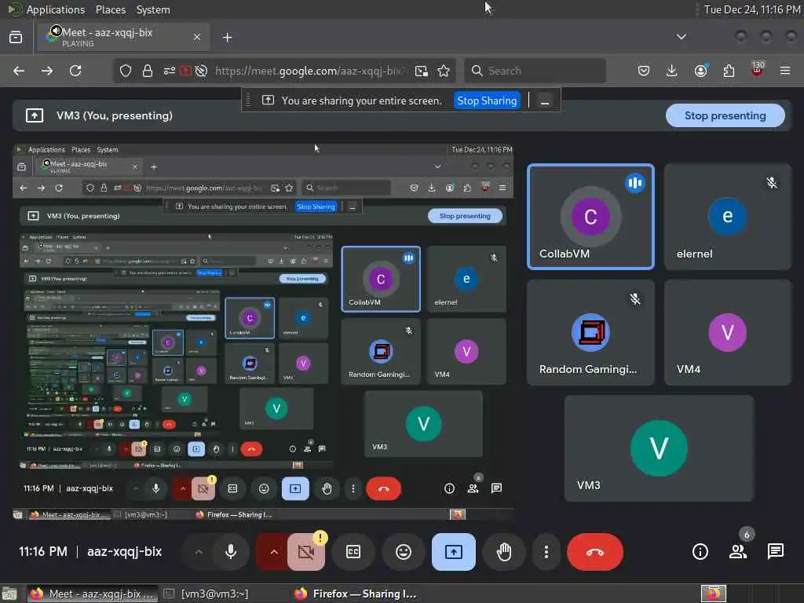Click the Firefox Search box
The width and height of the screenshot is (804, 603).
click(535, 71)
